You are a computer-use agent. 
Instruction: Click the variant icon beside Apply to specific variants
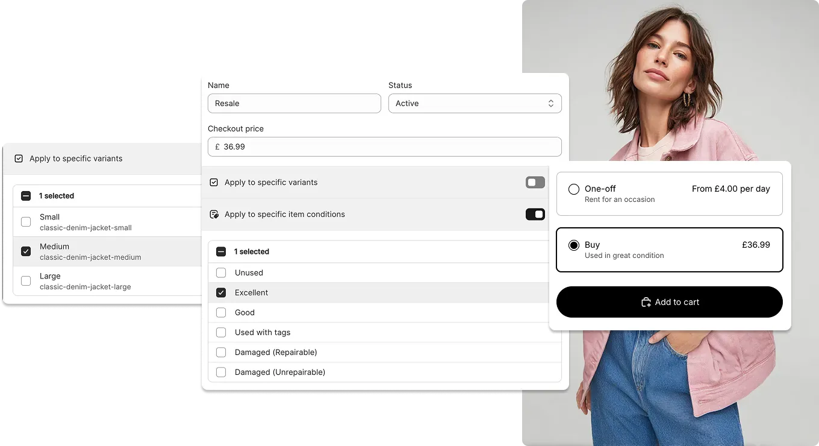tap(214, 182)
